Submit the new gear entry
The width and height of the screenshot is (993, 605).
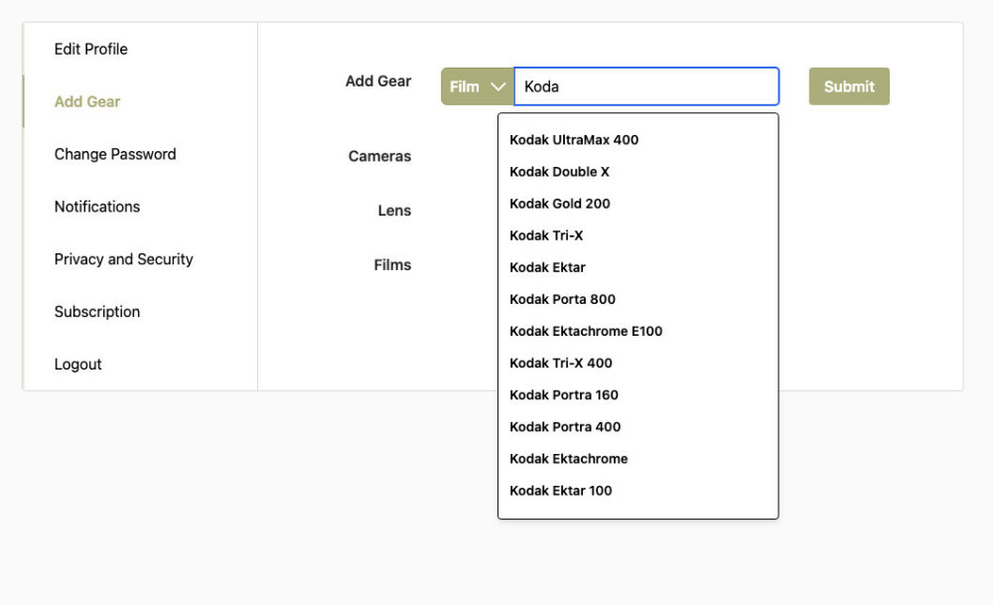tap(849, 86)
